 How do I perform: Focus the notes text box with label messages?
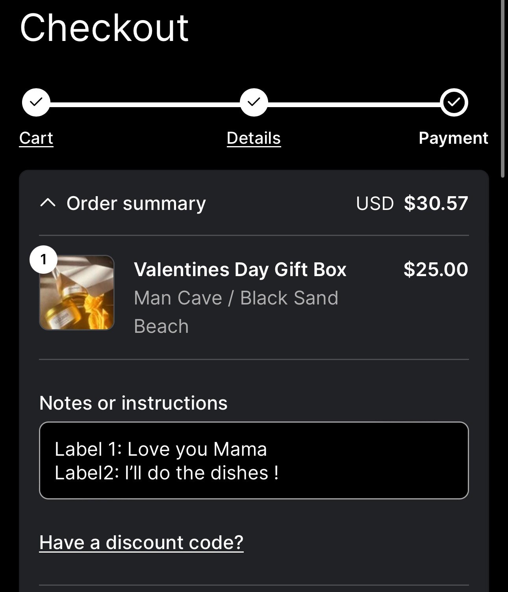[254, 460]
